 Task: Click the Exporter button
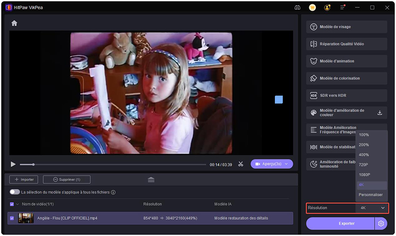coord(341,223)
